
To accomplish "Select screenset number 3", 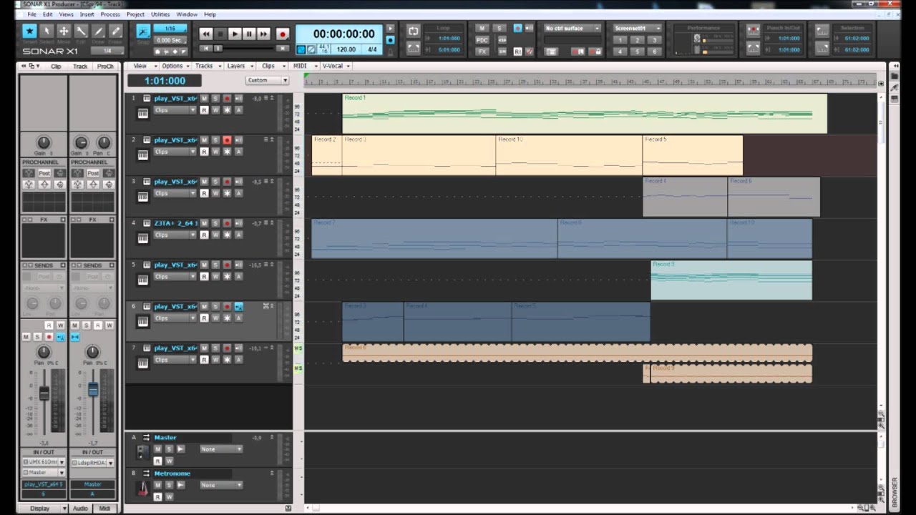I will coord(655,40).
